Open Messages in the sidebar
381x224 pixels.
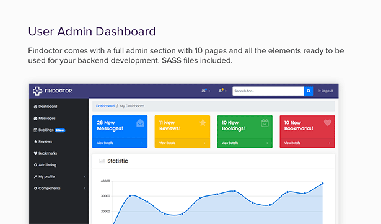point(47,118)
